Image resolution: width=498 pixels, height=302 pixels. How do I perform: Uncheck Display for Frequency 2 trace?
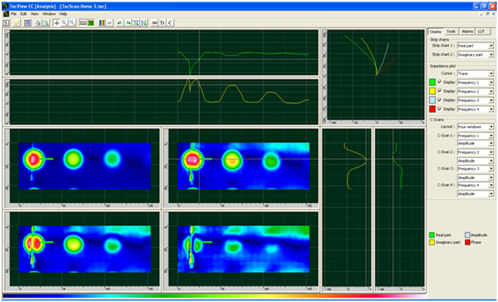pyautogui.click(x=440, y=91)
